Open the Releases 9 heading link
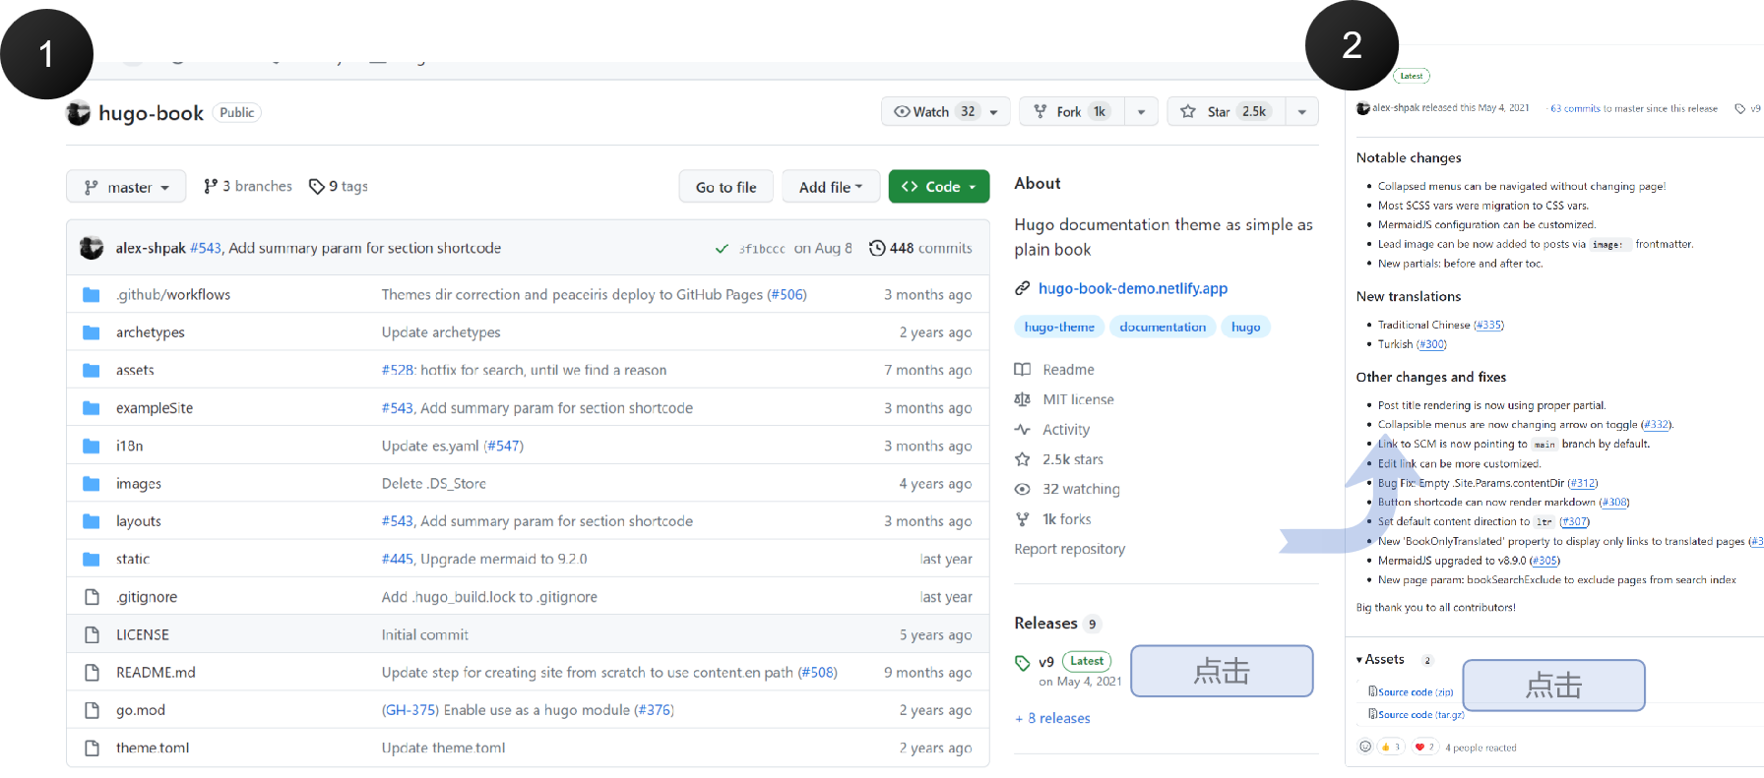Screen dimensions: 1764x778 1057,624
